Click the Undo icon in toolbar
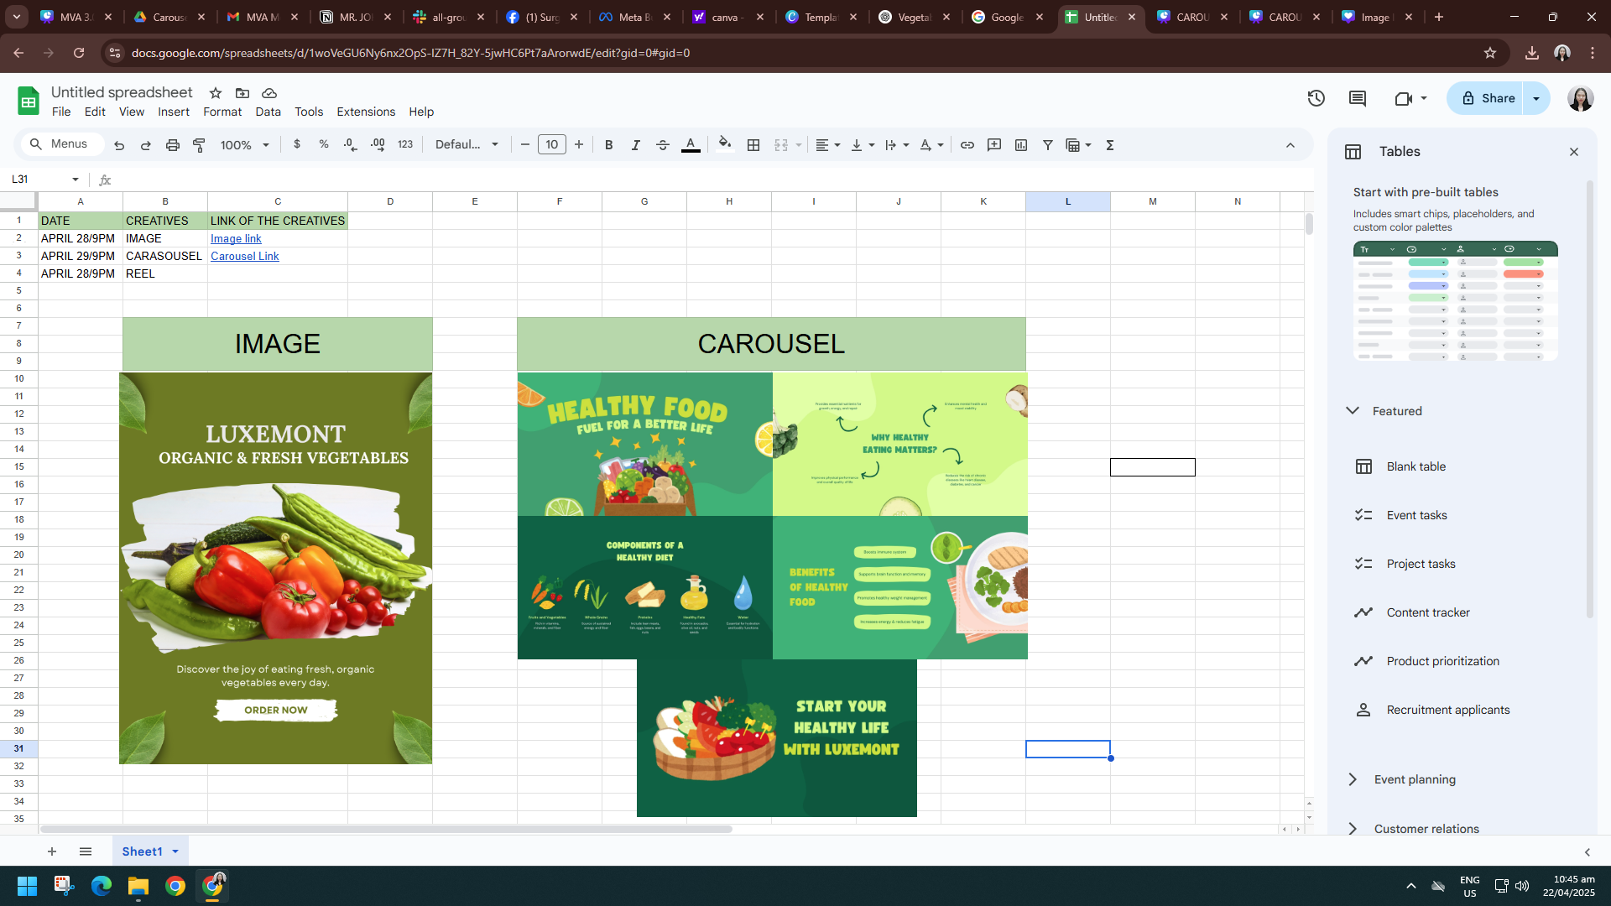This screenshot has height=906, width=1611. 119,145
